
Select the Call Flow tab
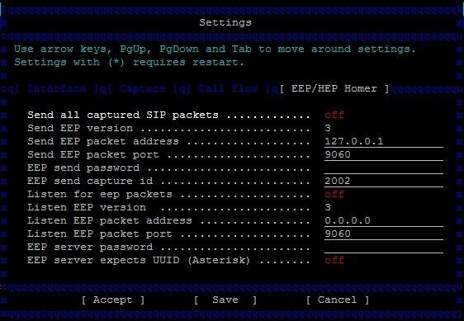click(x=228, y=88)
